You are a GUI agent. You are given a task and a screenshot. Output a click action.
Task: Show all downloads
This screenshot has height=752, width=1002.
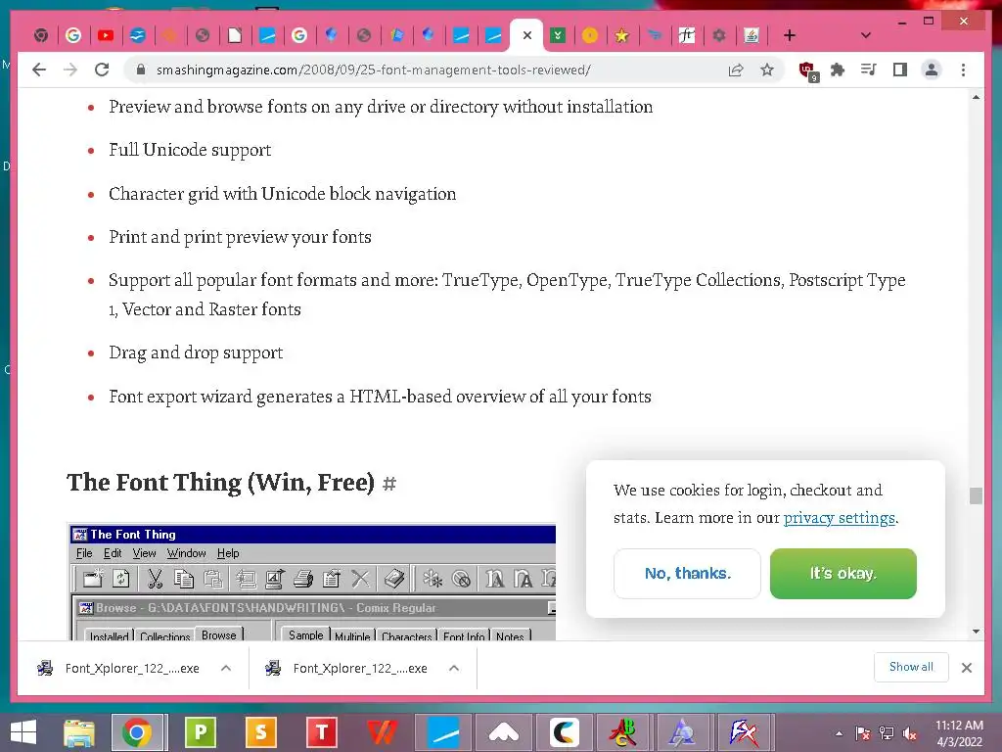tap(911, 667)
